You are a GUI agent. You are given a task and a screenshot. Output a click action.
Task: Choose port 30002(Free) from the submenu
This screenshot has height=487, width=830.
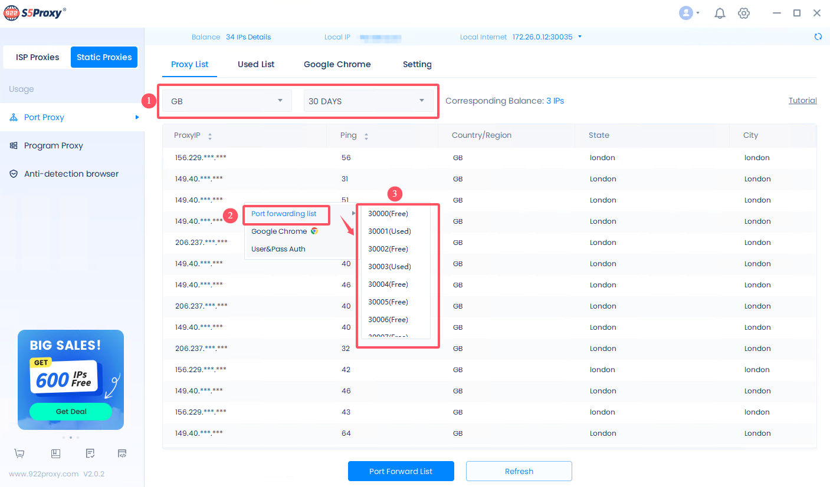click(388, 249)
